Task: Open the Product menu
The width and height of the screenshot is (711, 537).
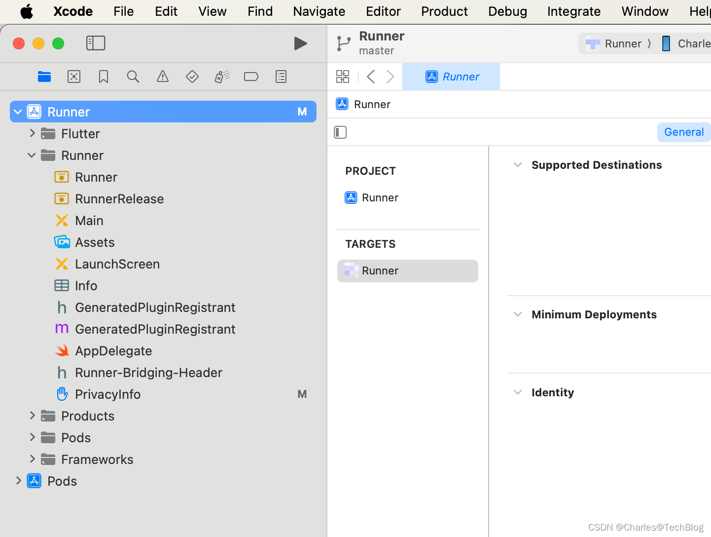Action: click(444, 11)
